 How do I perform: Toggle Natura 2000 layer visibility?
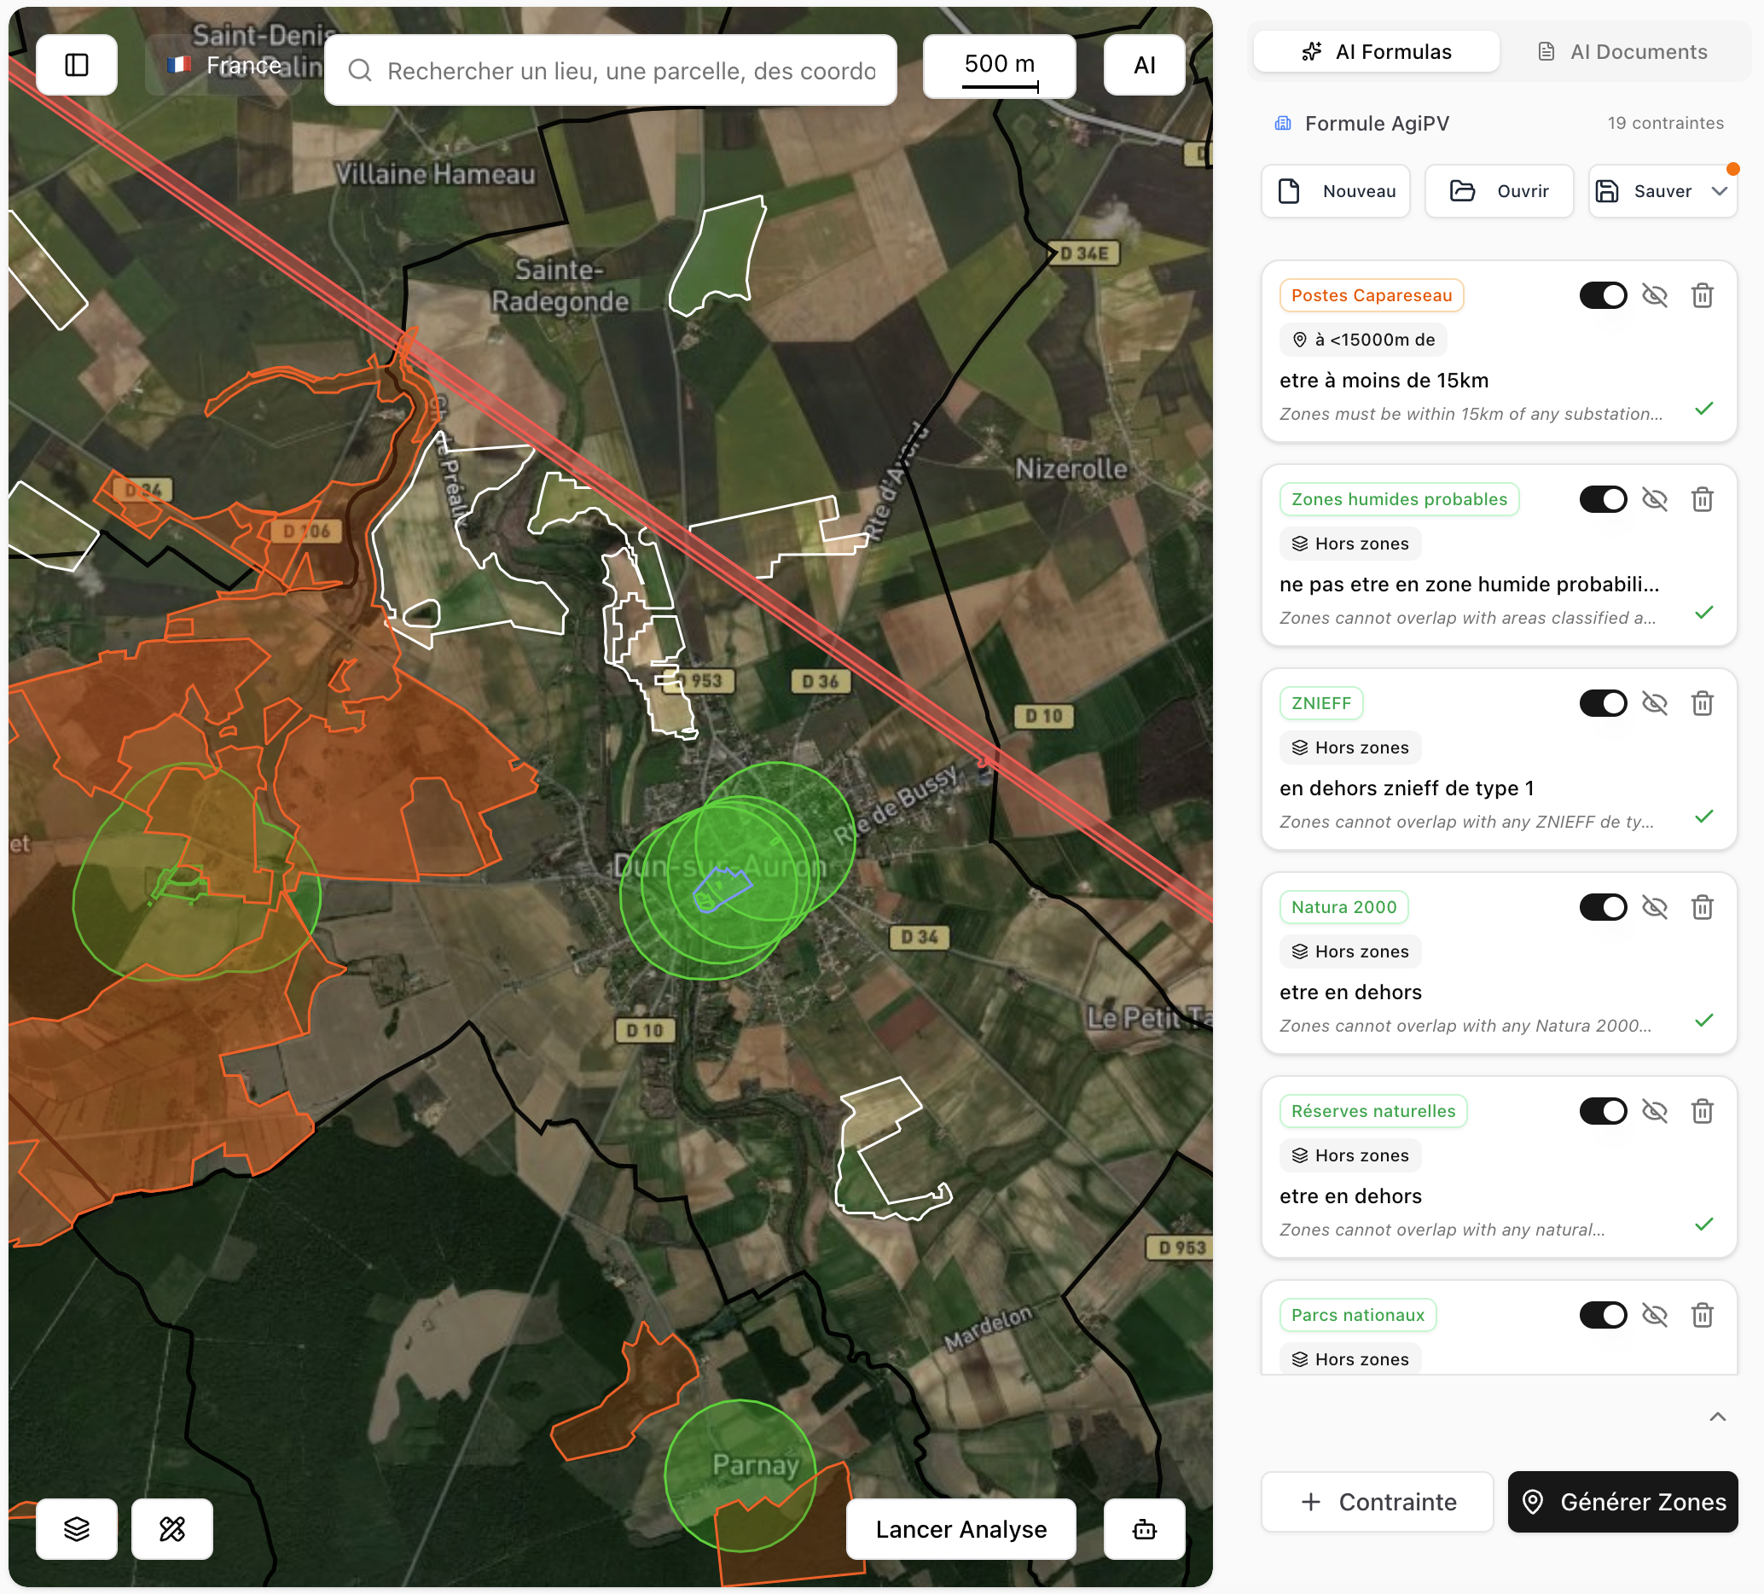click(1655, 908)
